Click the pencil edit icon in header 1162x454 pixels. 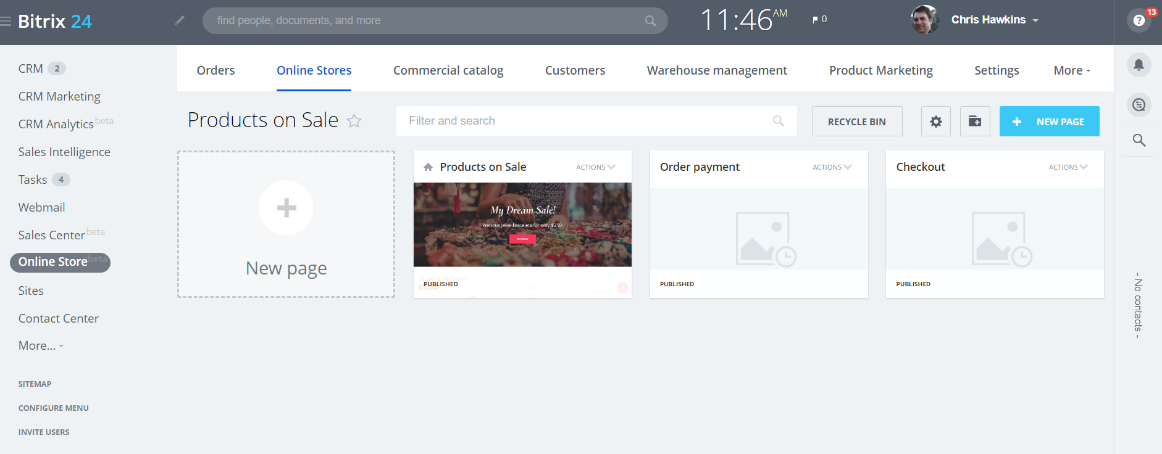click(x=180, y=20)
